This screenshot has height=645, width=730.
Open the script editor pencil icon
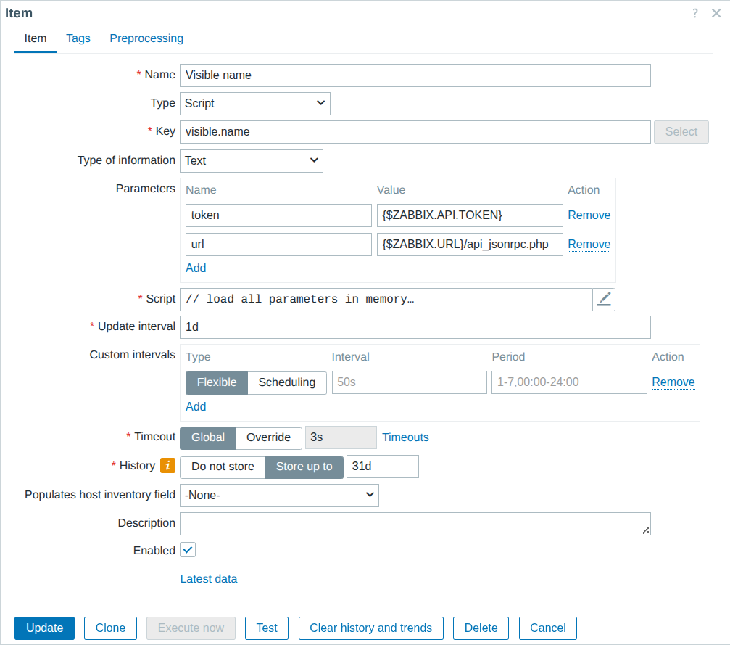(604, 299)
